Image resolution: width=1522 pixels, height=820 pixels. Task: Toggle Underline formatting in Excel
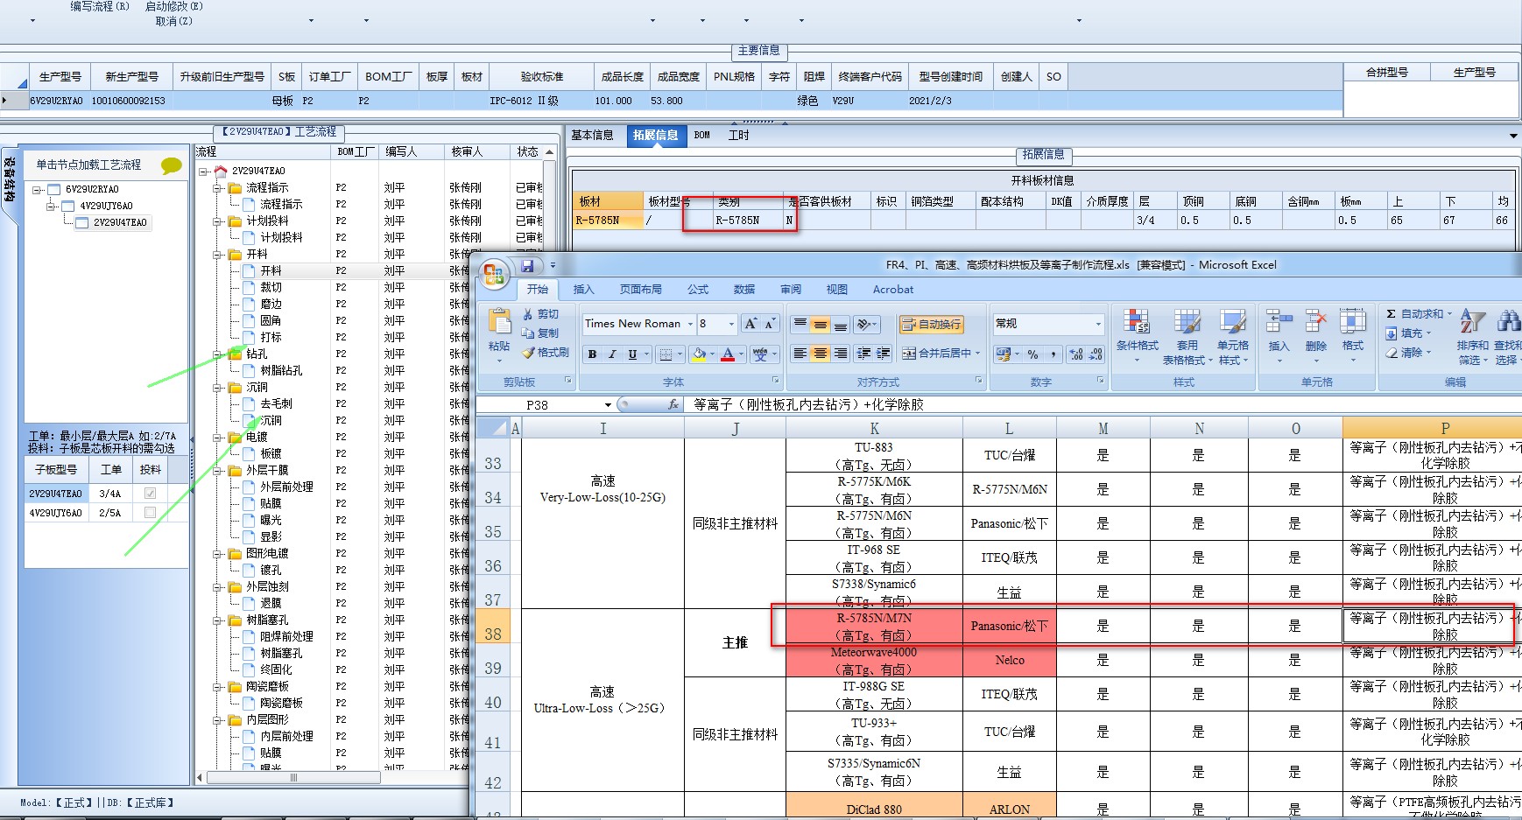[632, 354]
